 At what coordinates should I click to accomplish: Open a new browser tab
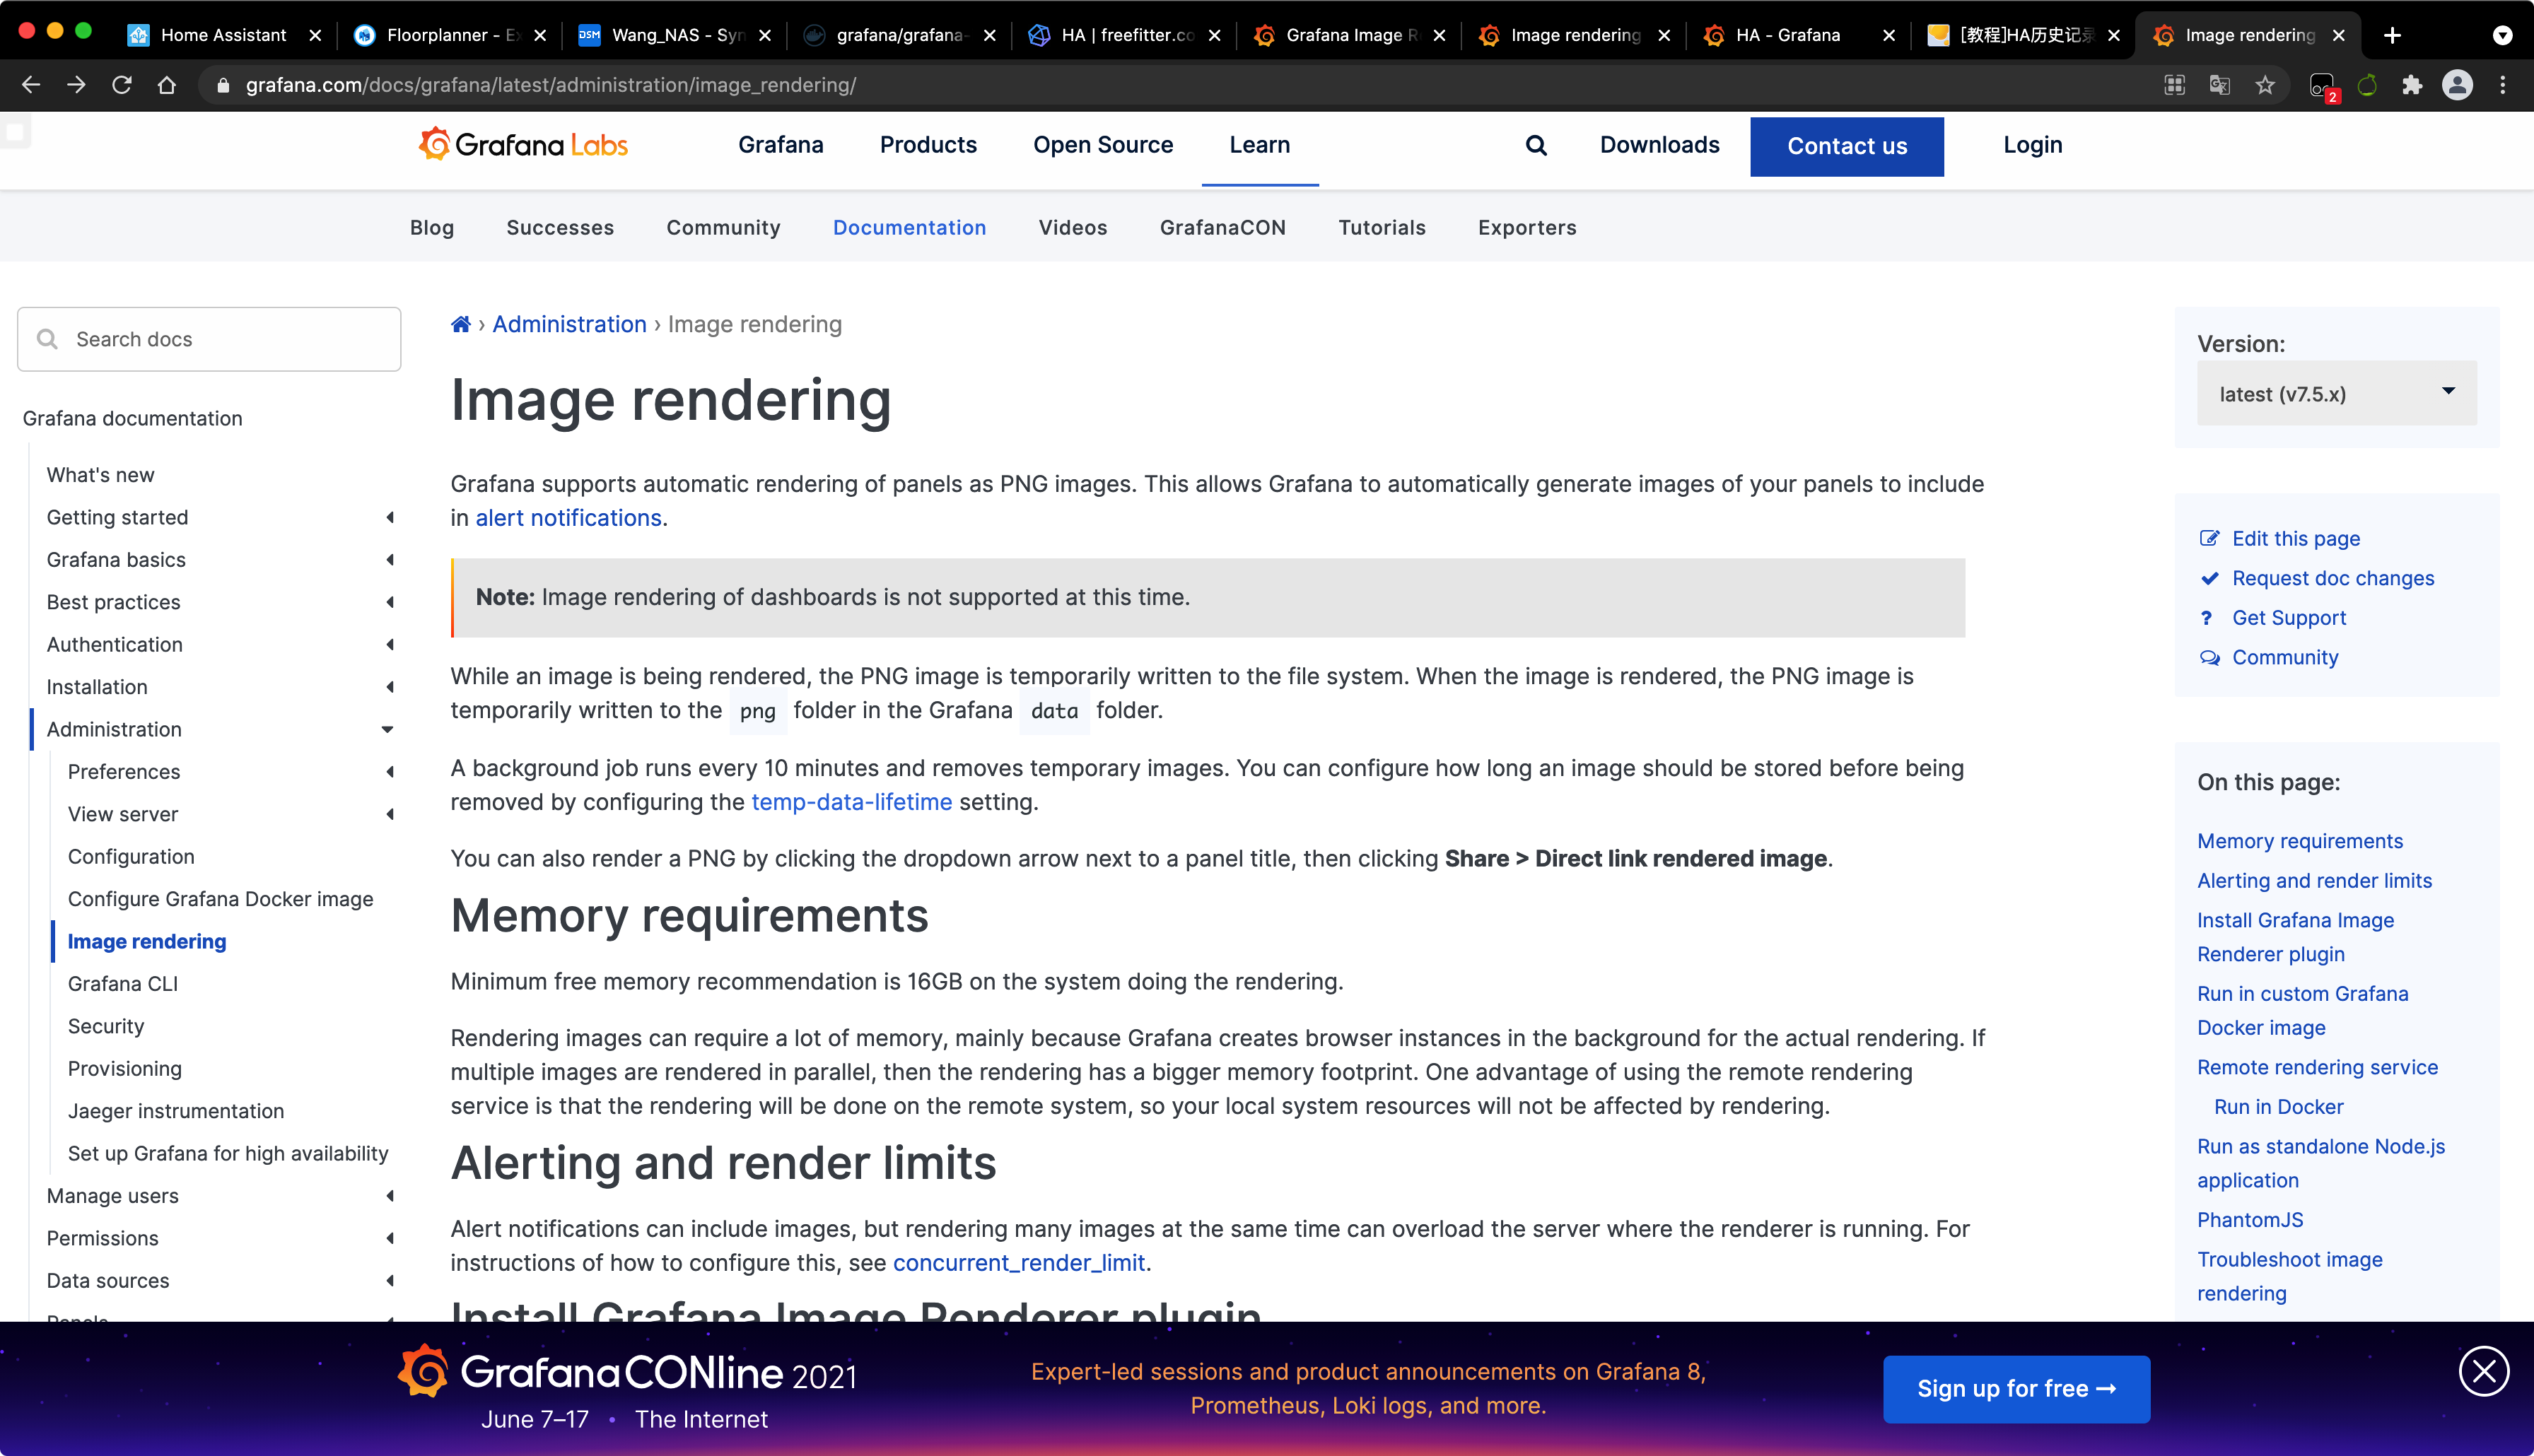(2392, 35)
